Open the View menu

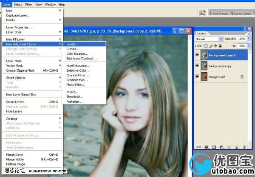39,5
